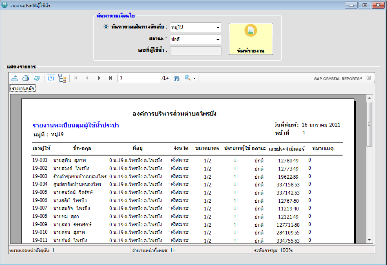Refresh the Crystal report
Image resolution: width=387 pixels, height=265 pixels.
(37, 78)
